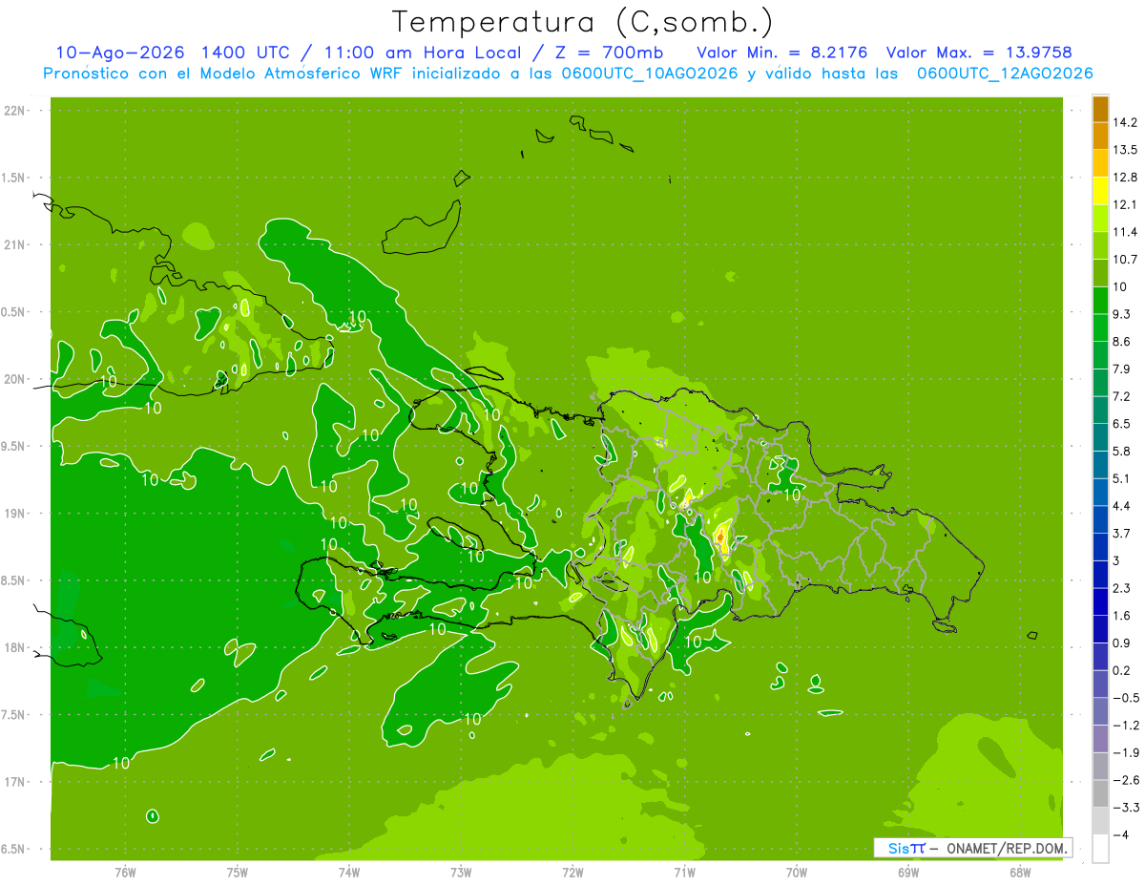Click the '73W' longitude label

pos(461,872)
